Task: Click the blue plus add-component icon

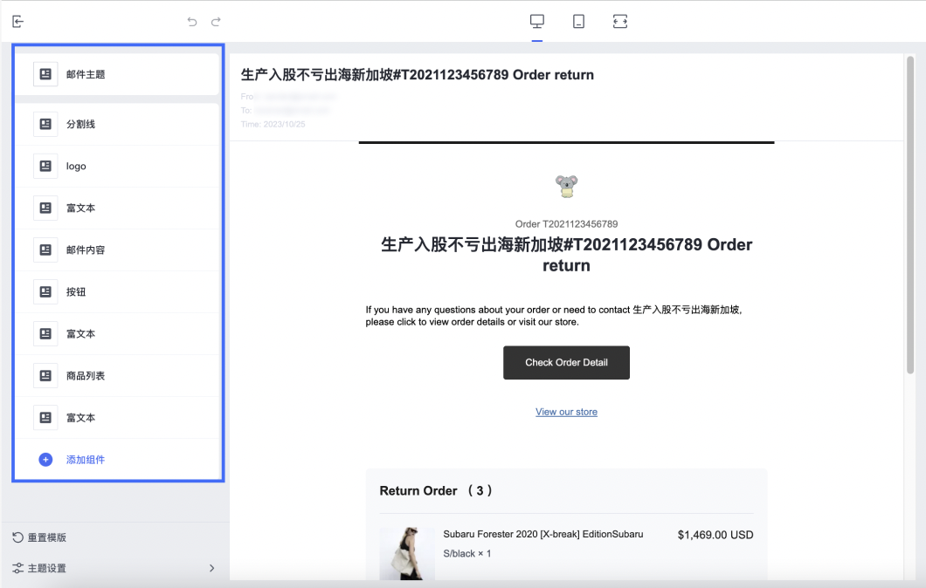Action: pyautogui.click(x=45, y=460)
